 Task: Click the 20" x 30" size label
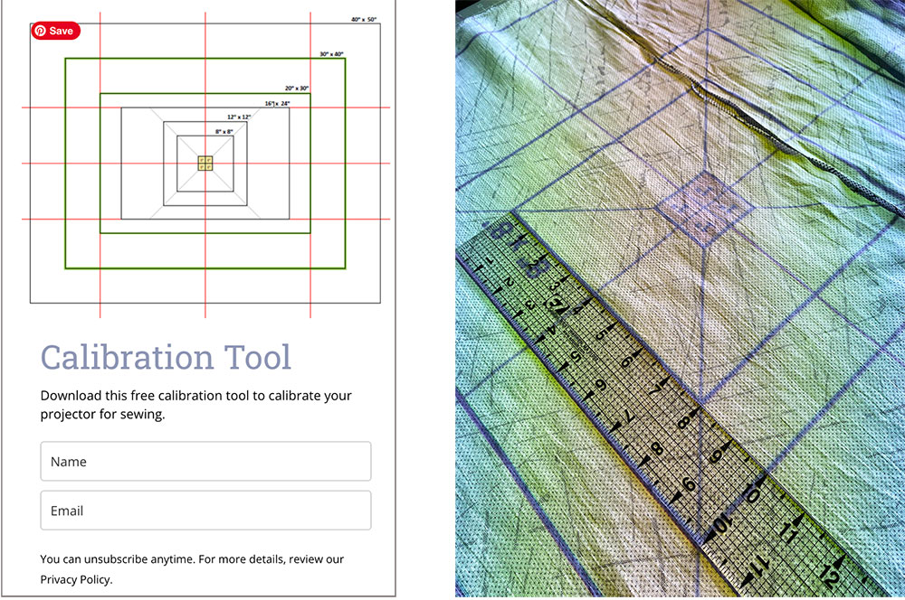[297, 89]
